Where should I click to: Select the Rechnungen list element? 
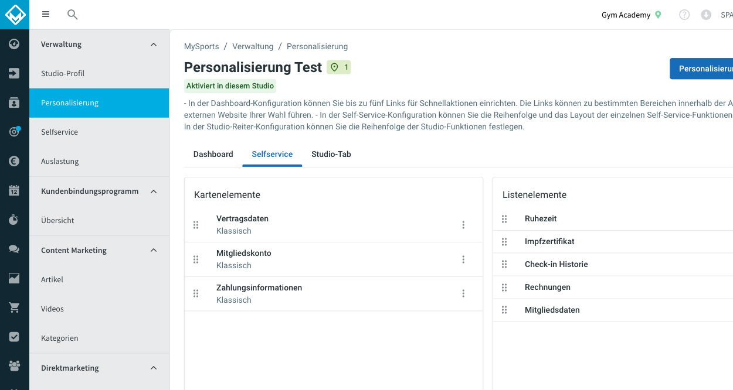point(613,287)
